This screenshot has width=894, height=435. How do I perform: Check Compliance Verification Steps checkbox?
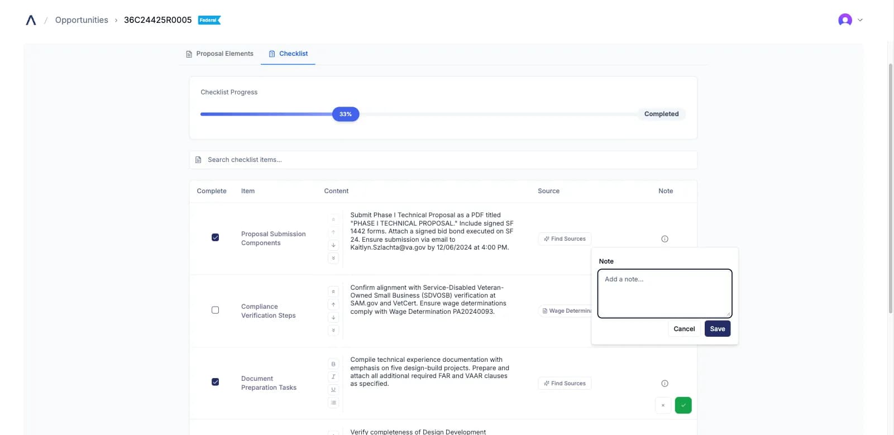click(x=215, y=310)
